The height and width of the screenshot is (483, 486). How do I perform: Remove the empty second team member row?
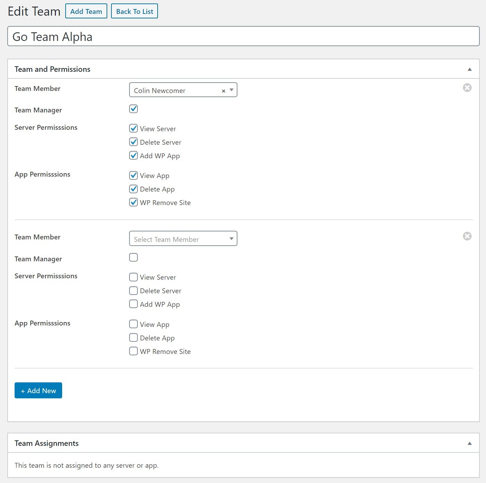(467, 236)
